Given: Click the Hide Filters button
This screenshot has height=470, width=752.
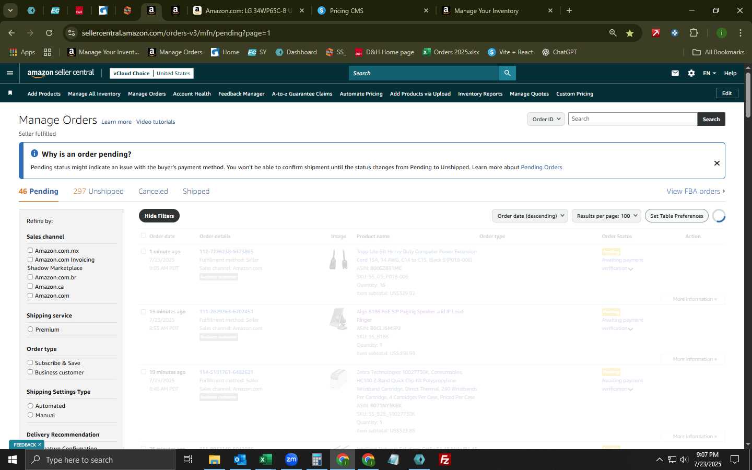Looking at the screenshot, I should pos(159,216).
